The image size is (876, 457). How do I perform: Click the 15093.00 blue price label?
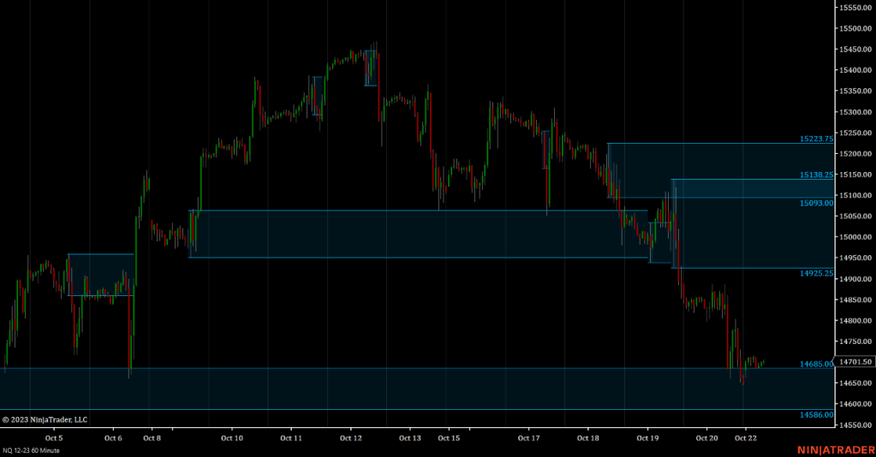click(816, 203)
